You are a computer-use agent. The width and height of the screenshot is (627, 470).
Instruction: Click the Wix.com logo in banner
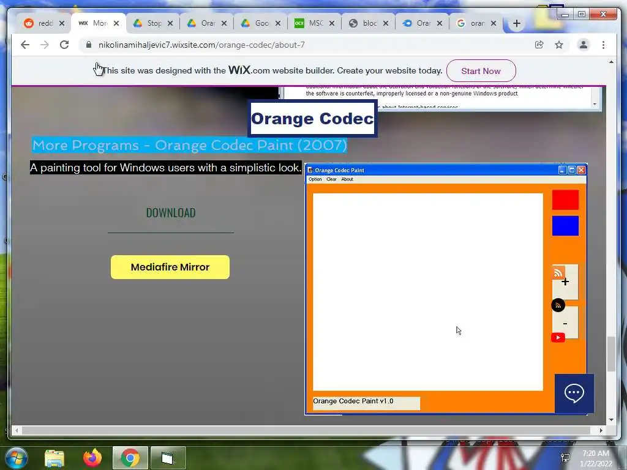pos(239,70)
